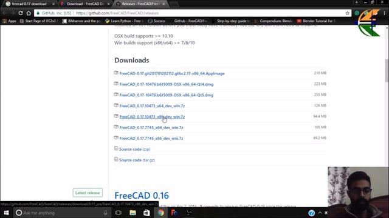
Task: Open the 'Blender Tutorial For' bookmark
Action: click(x=316, y=21)
